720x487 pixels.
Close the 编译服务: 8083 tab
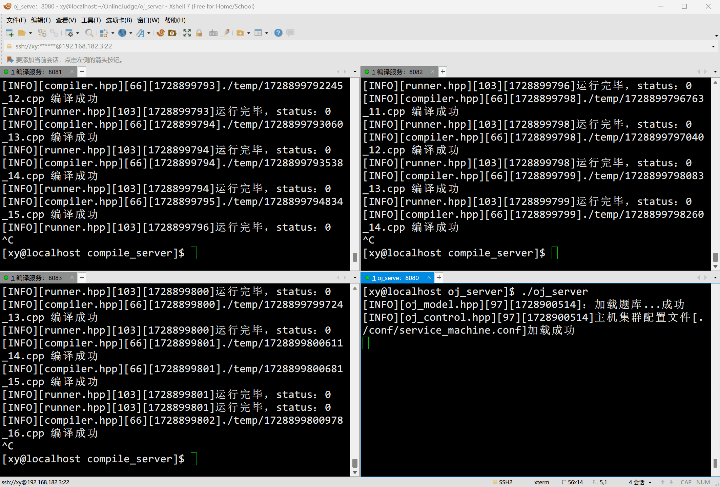pos(72,278)
